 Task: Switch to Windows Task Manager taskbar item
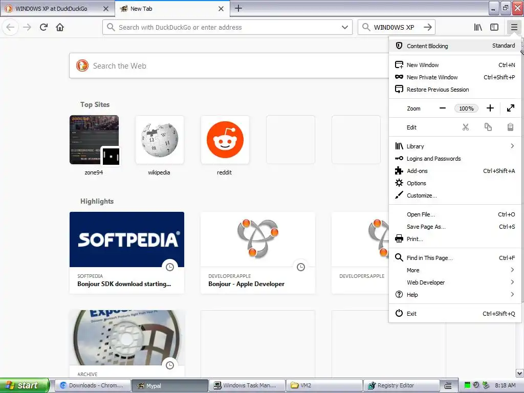[x=247, y=385]
